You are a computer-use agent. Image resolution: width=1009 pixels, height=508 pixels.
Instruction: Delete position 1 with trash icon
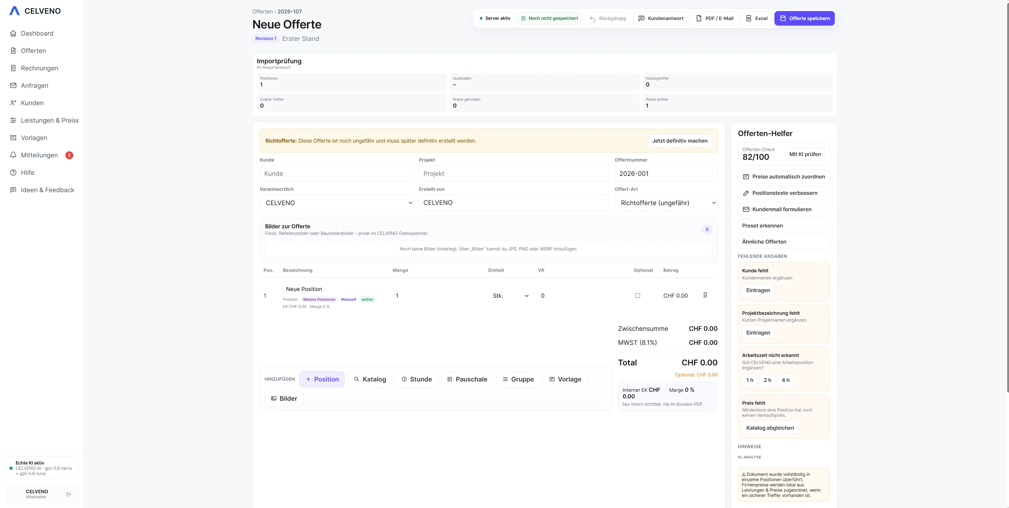click(705, 295)
